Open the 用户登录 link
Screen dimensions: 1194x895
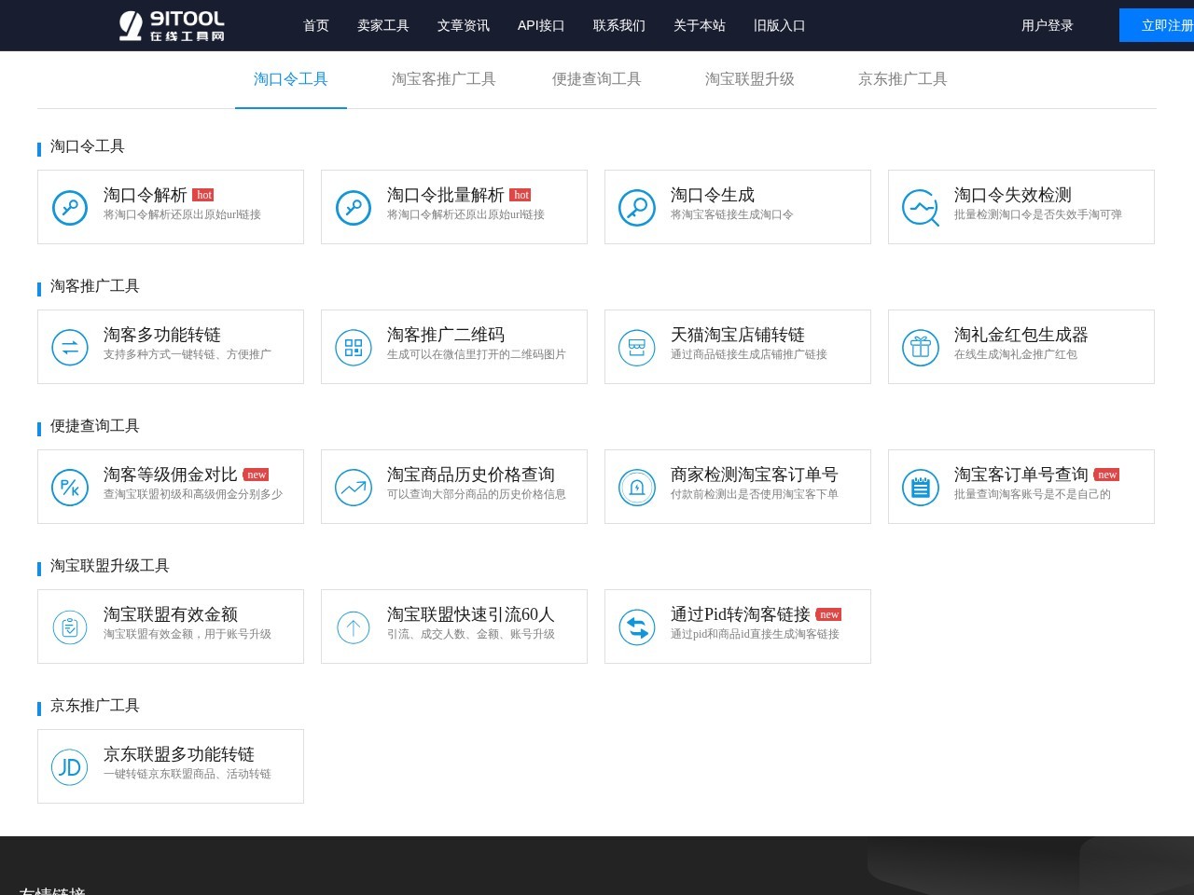pyautogui.click(x=1047, y=26)
